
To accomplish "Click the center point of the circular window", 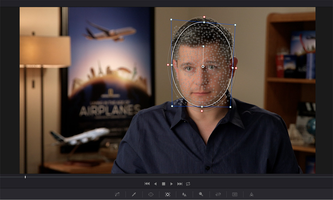I will [203, 67].
